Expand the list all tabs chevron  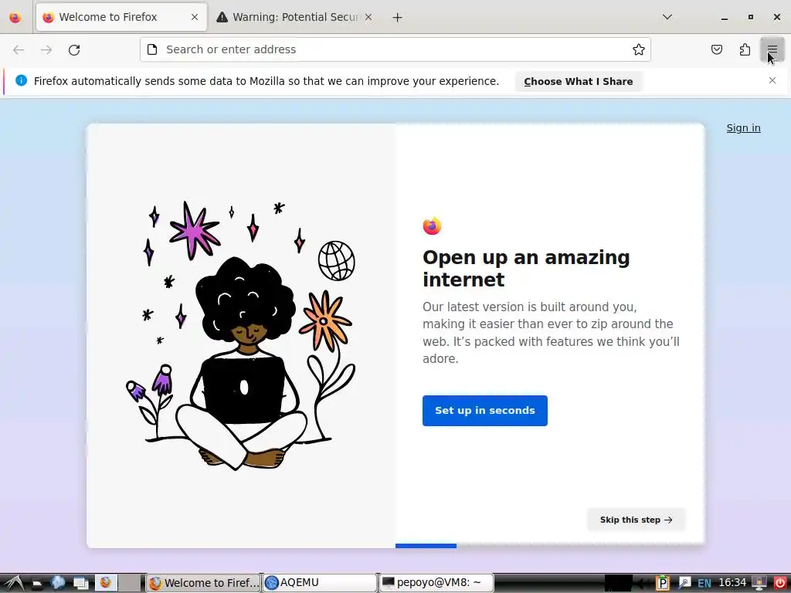coord(667,17)
